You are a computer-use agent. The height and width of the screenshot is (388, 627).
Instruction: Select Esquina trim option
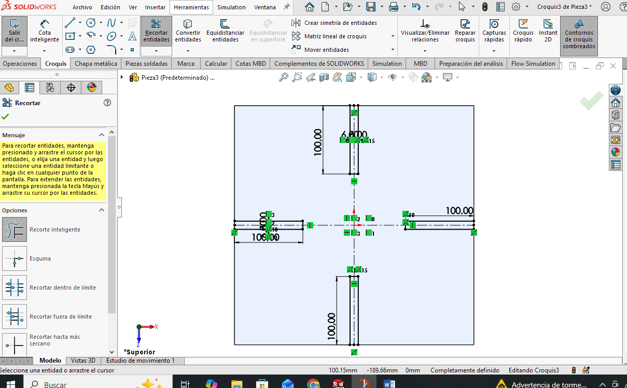[15, 258]
